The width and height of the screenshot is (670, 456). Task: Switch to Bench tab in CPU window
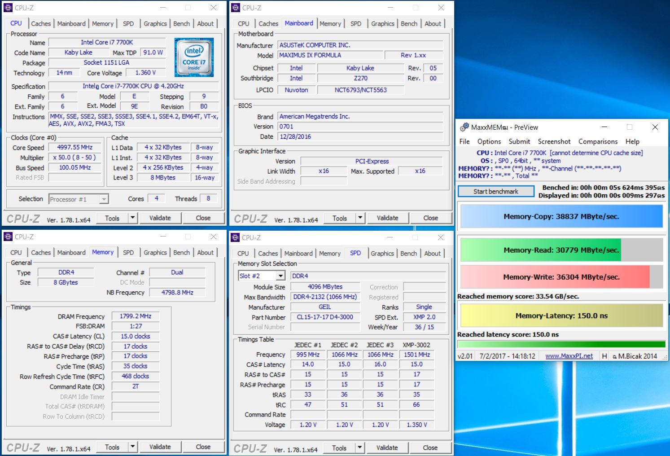point(181,23)
